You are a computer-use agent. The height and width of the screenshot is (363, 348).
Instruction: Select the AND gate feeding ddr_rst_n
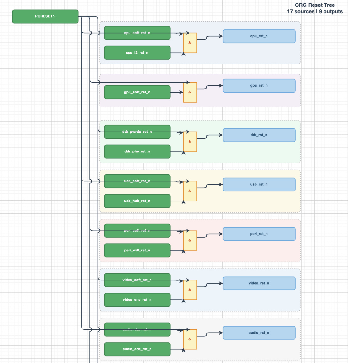coord(190,142)
